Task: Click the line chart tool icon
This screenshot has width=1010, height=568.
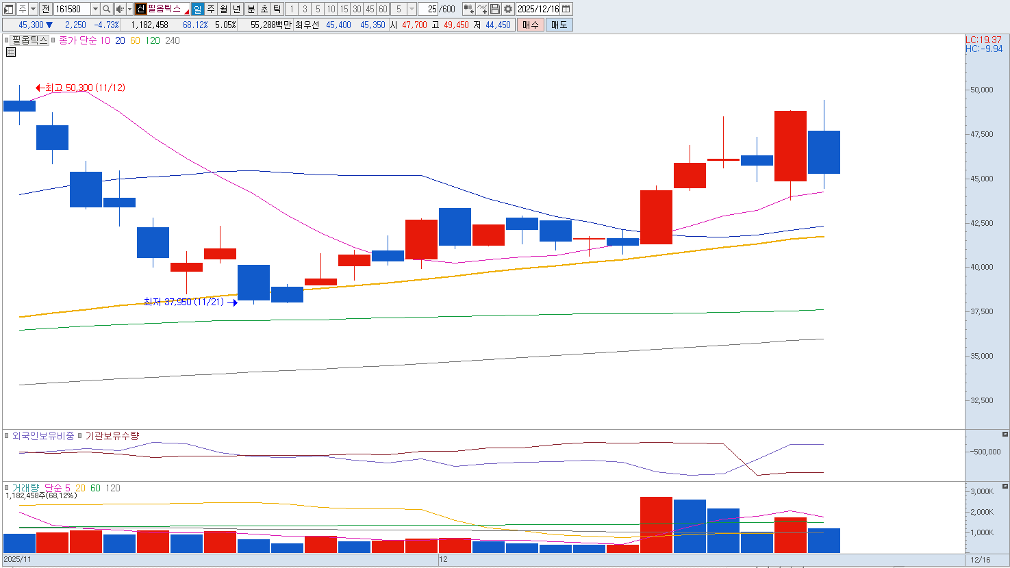Action: (482, 9)
